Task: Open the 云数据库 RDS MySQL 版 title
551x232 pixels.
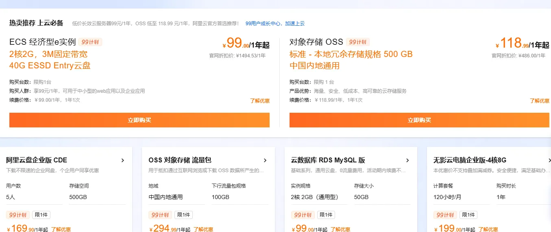Action: point(328,160)
